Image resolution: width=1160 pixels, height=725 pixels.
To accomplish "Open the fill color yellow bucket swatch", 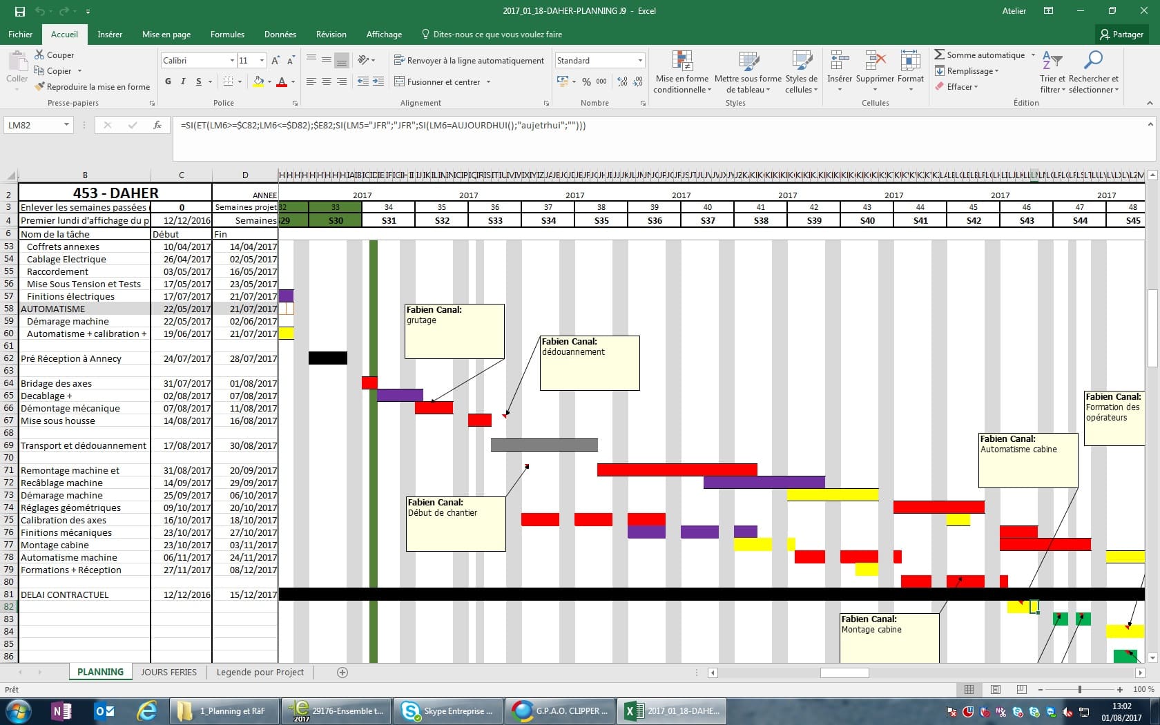I will pyautogui.click(x=258, y=81).
